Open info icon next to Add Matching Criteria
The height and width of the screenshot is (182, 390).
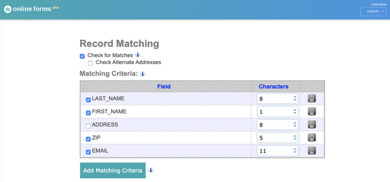tap(151, 170)
